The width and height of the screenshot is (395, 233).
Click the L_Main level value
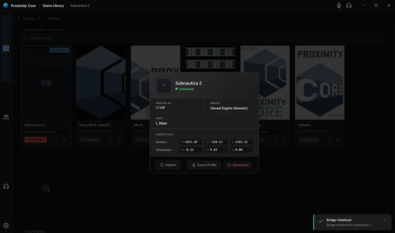pyautogui.click(x=161, y=123)
